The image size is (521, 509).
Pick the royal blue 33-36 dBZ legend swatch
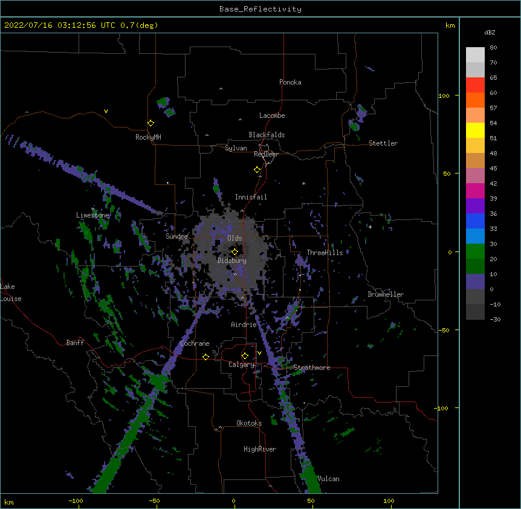pos(475,221)
